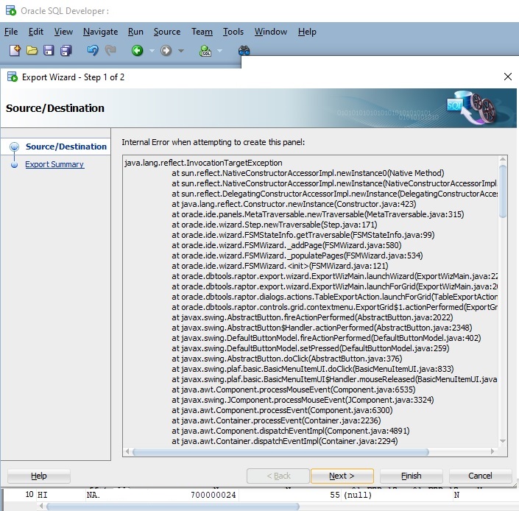
Task: Click the MetaTraversable.java:315 stack line
Action: pos(318,214)
